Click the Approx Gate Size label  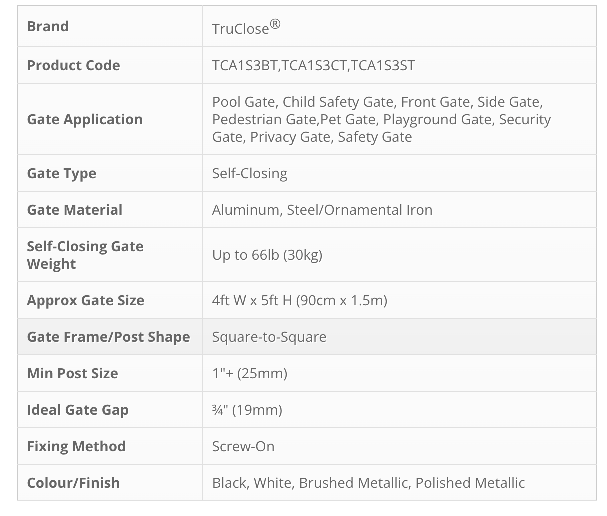[x=86, y=300]
